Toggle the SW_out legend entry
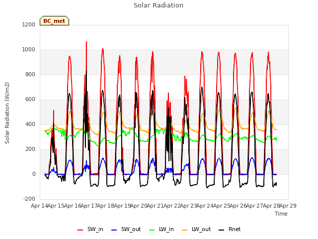The width and height of the screenshot is (318, 239). pyautogui.click(x=126, y=230)
